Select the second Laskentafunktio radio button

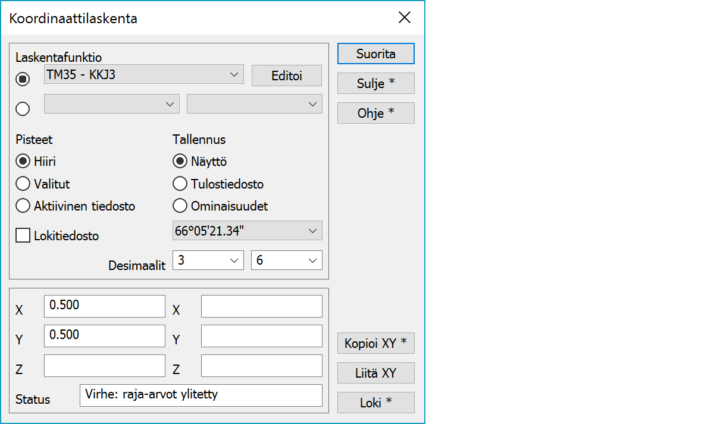click(x=23, y=108)
